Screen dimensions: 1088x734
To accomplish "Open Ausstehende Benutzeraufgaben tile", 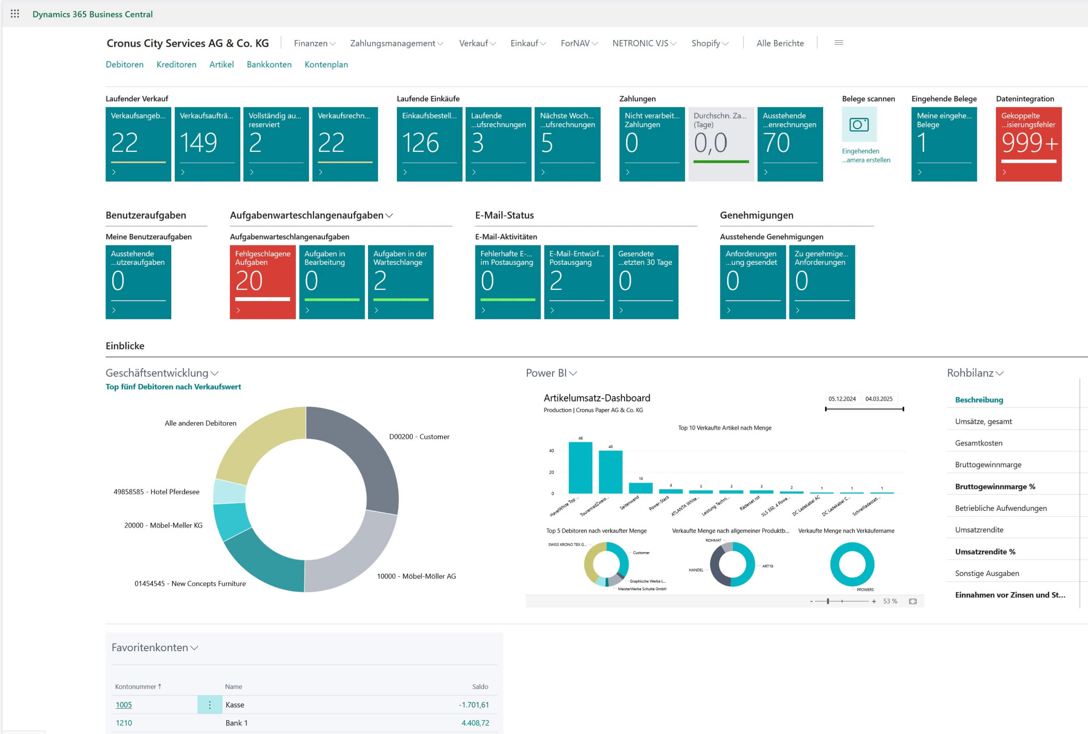I will [x=138, y=282].
